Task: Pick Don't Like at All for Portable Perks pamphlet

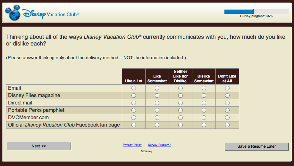Action: pos(227,110)
